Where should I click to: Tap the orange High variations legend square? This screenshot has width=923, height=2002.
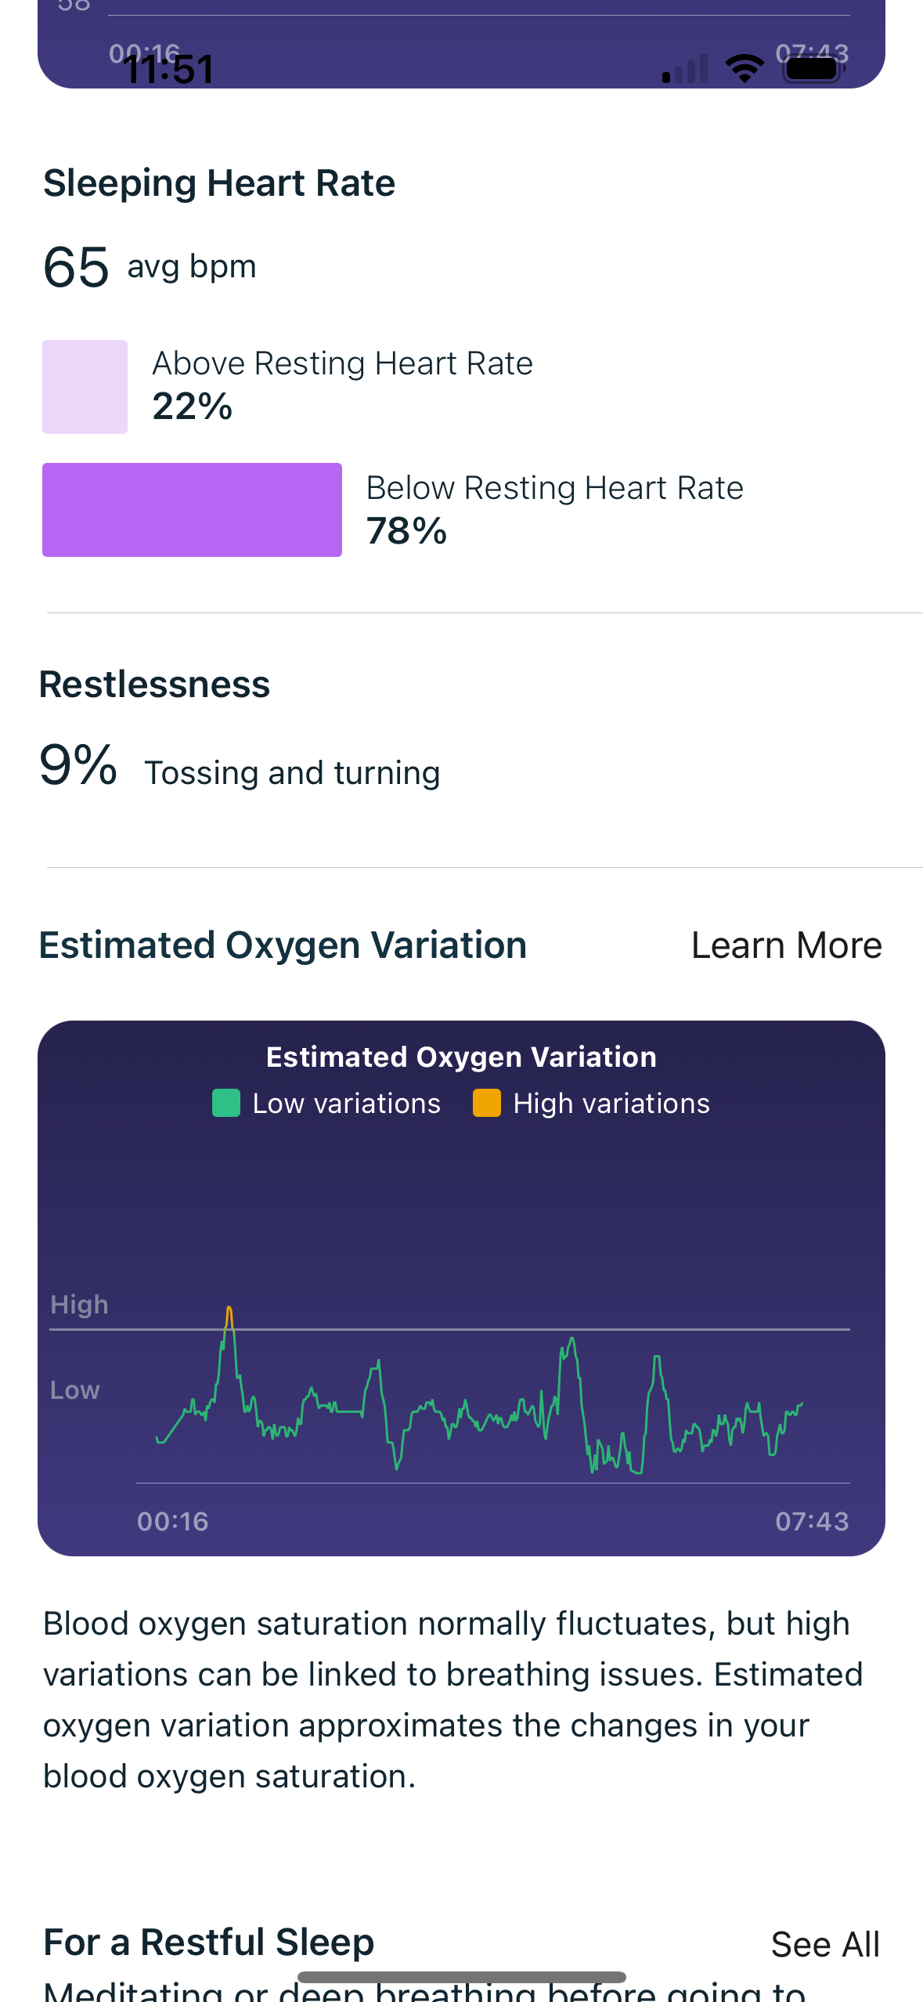point(486,1103)
